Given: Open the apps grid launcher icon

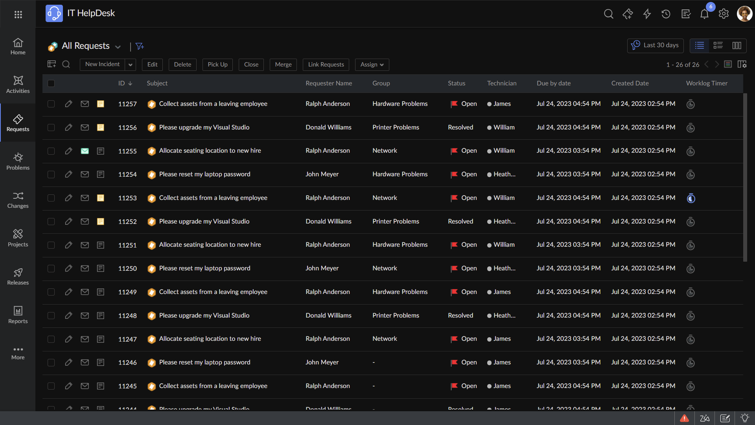Looking at the screenshot, I should 18,15.
